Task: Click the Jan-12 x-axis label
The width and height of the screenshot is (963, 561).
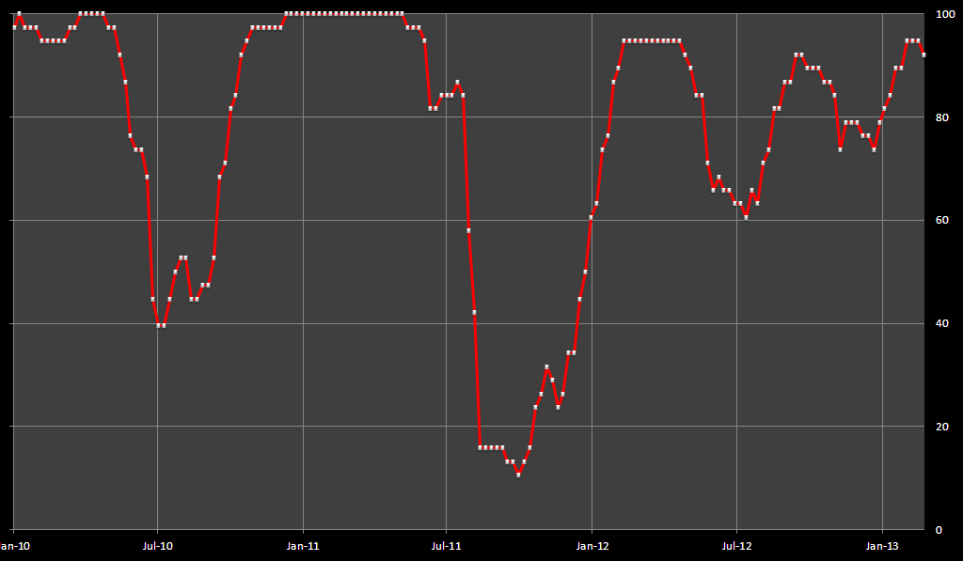Action: [592, 546]
